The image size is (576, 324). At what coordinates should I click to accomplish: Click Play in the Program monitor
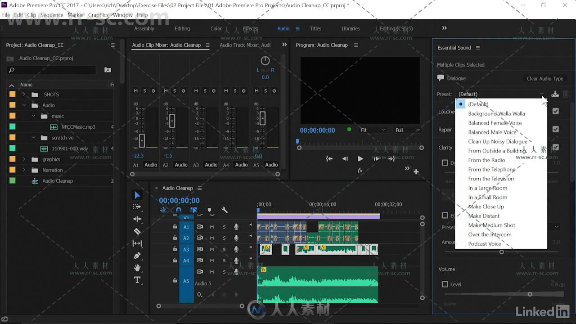pos(360,158)
